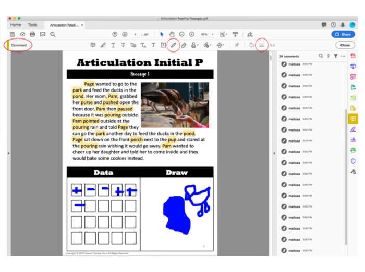The width and height of the screenshot is (365, 272).
Task: Collapse the comments pane with side arrow
Action: [x=274, y=153]
